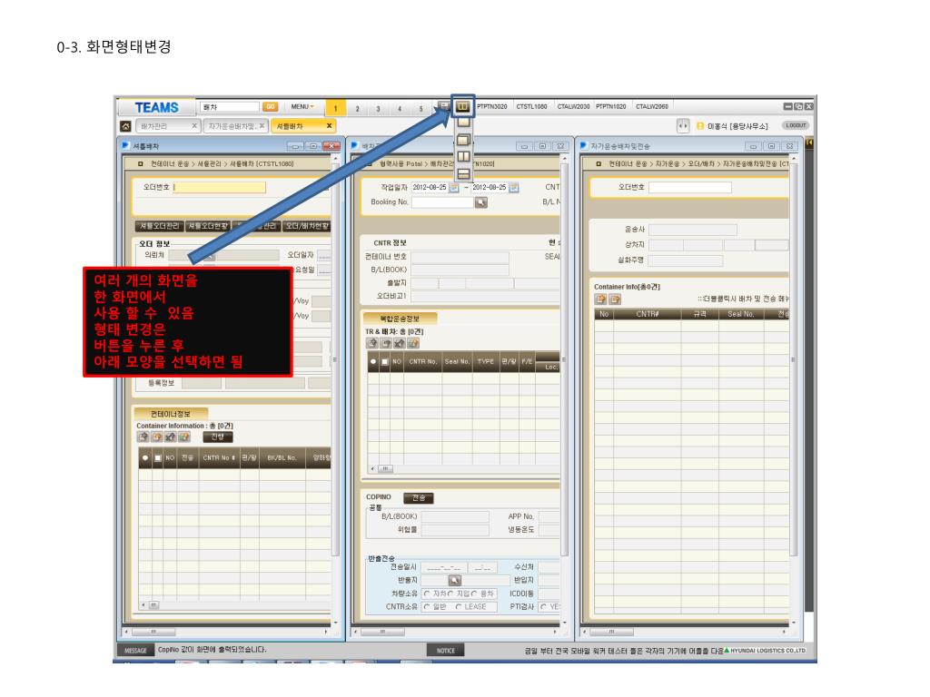Image resolution: width=930 pixels, height=697 pixels.
Task: Open the PTPTN1020 shortcut
Action: pyautogui.click(x=611, y=107)
